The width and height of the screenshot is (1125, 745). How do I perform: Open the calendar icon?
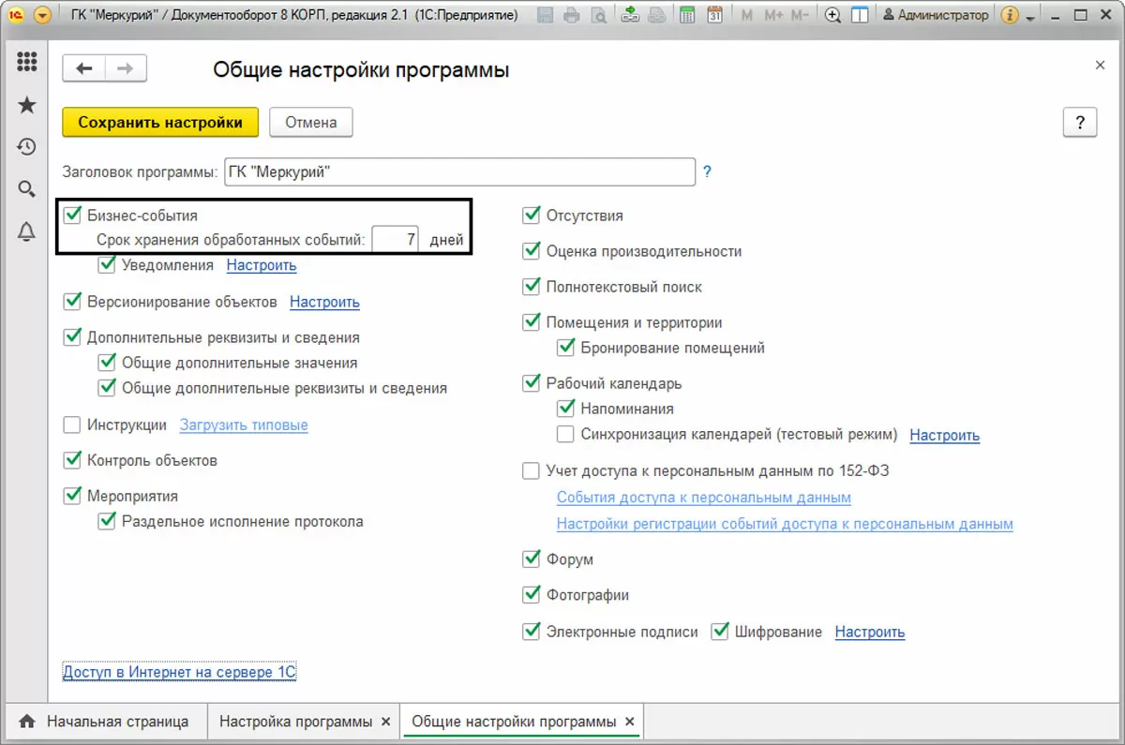(714, 16)
